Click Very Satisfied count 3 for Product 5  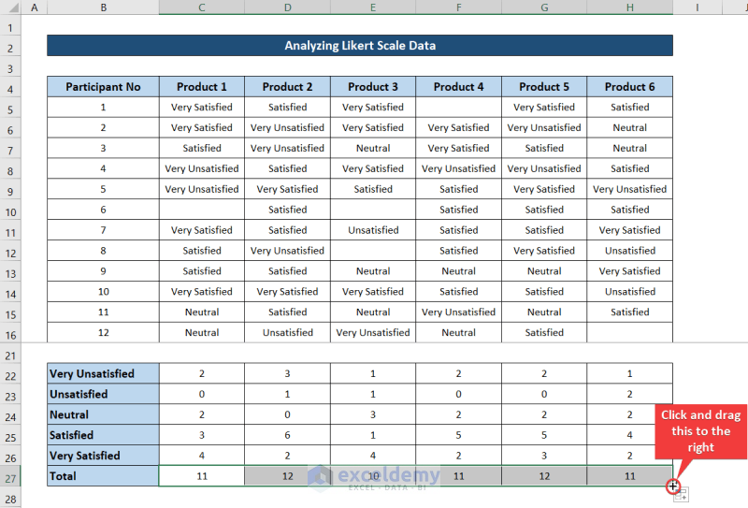pyautogui.click(x=544, y=456)
